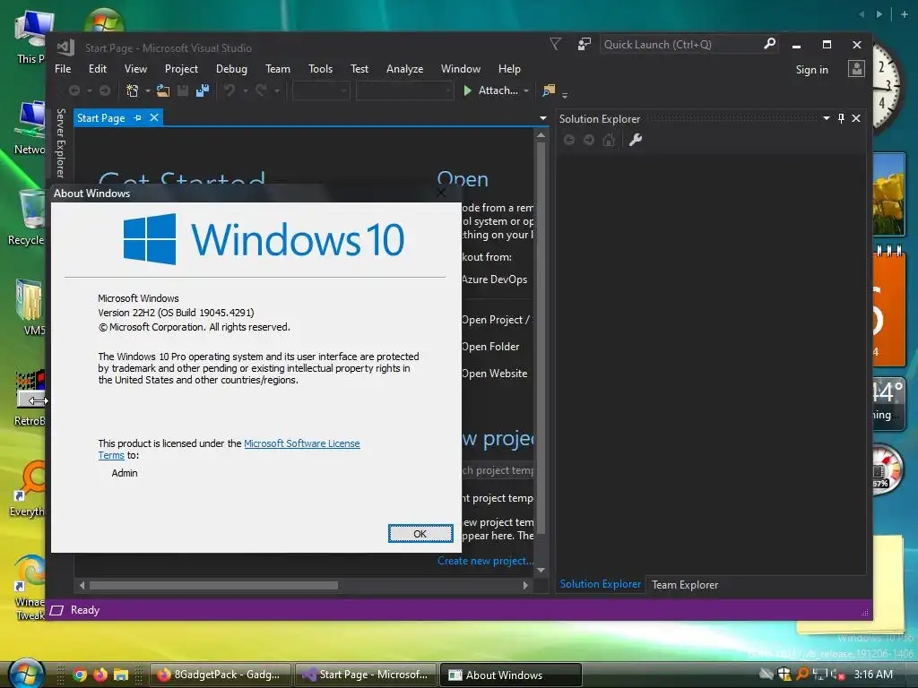Click the Windows Start orb
The height and width of the screenshot is (688, 918).
point(26,675)
